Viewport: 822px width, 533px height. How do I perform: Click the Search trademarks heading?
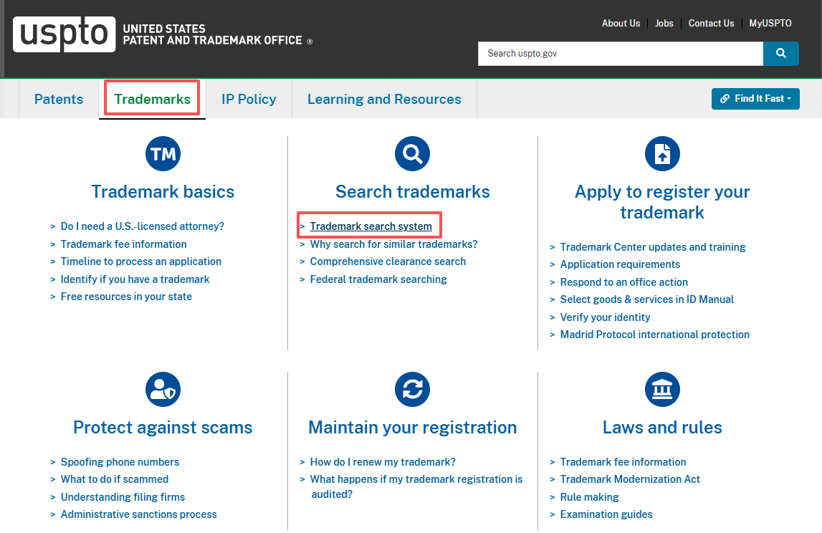click(413, 191)
